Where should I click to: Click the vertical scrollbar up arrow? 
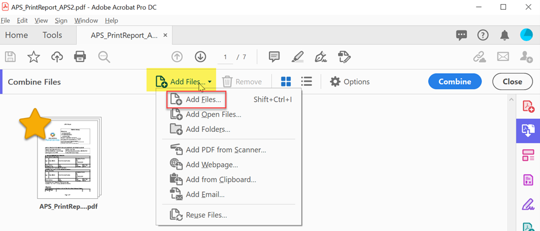[511, 100]
